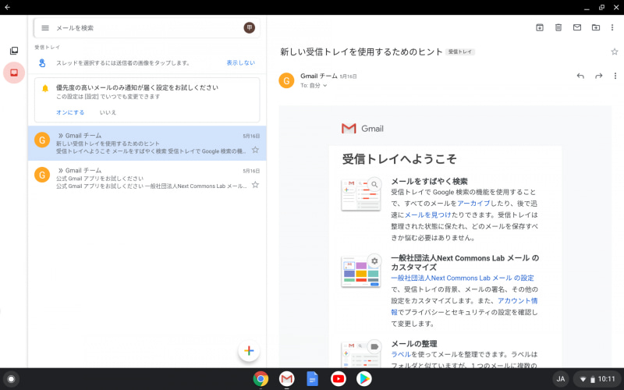Select the 公式 Gmail アプリ email sender avatar

pyautogui.click(x=42, y=175)
